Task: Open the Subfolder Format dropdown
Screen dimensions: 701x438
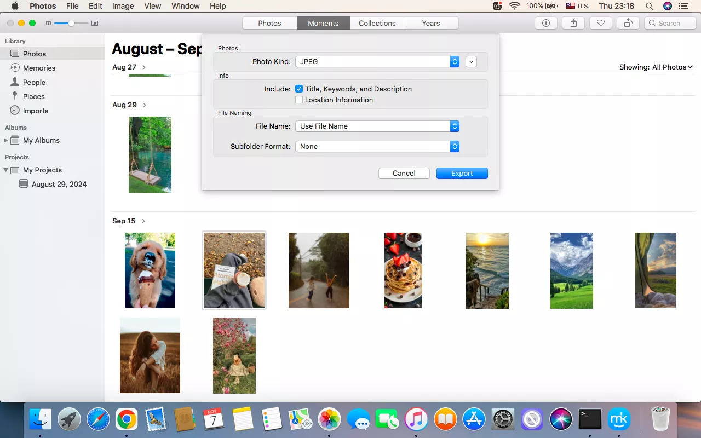Action: pyautogui.click(x=377, y=147)
